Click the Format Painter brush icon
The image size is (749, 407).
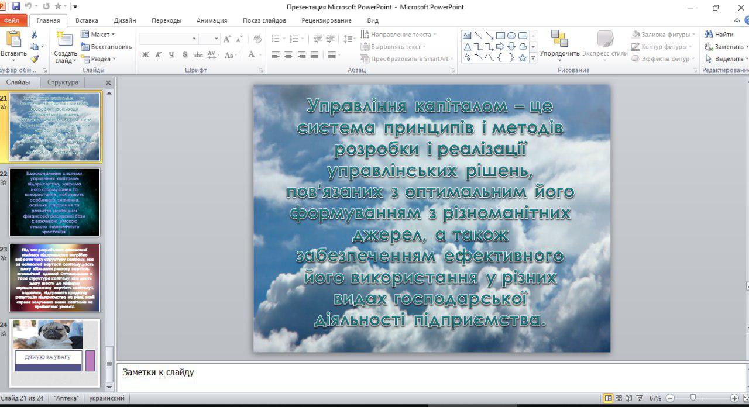tap(34, 59)
